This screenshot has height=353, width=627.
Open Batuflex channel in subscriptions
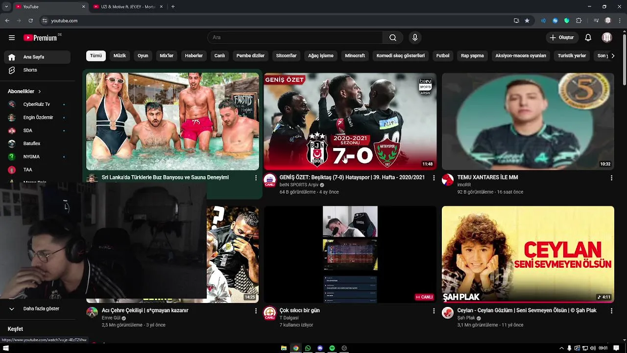(38, 144)
